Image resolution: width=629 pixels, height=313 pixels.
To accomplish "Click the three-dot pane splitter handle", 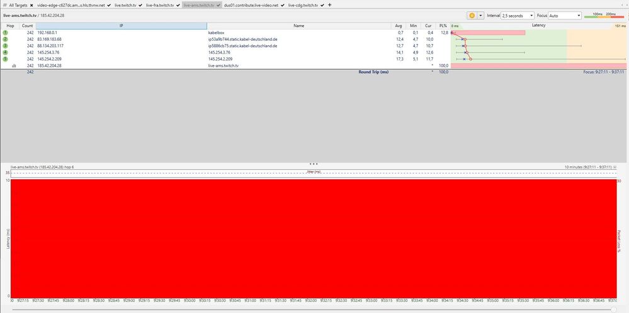I will [x=314, y=163].
